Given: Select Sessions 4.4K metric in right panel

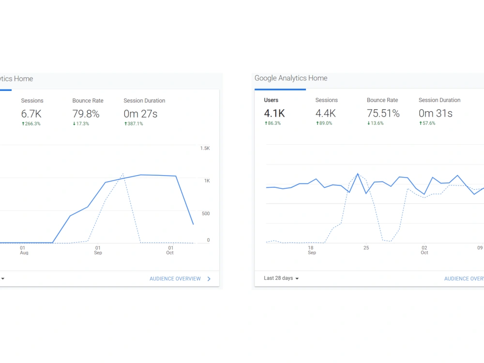Looking at the screenshot, I should pos(326,111).
